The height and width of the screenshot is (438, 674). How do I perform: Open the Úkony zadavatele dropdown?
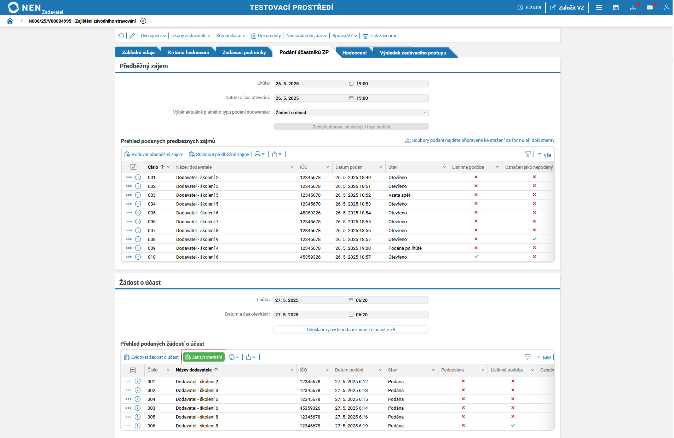[191, 36]
